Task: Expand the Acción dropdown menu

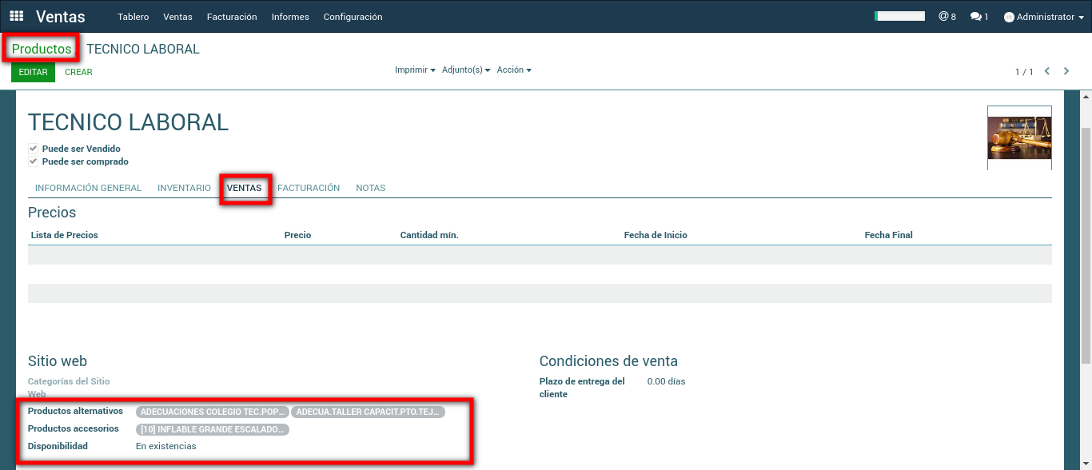Action: 514,70
